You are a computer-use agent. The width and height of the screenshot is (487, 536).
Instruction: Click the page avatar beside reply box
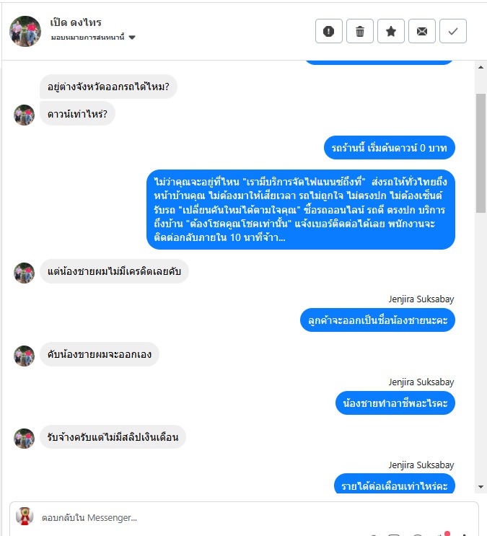[x=25, y=517]
